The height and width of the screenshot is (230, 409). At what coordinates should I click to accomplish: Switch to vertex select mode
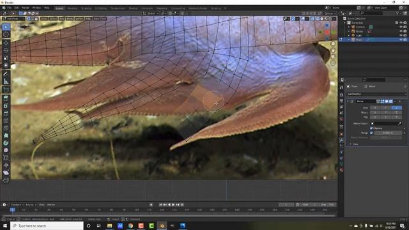pyautogui.click(x=28, y=19)
